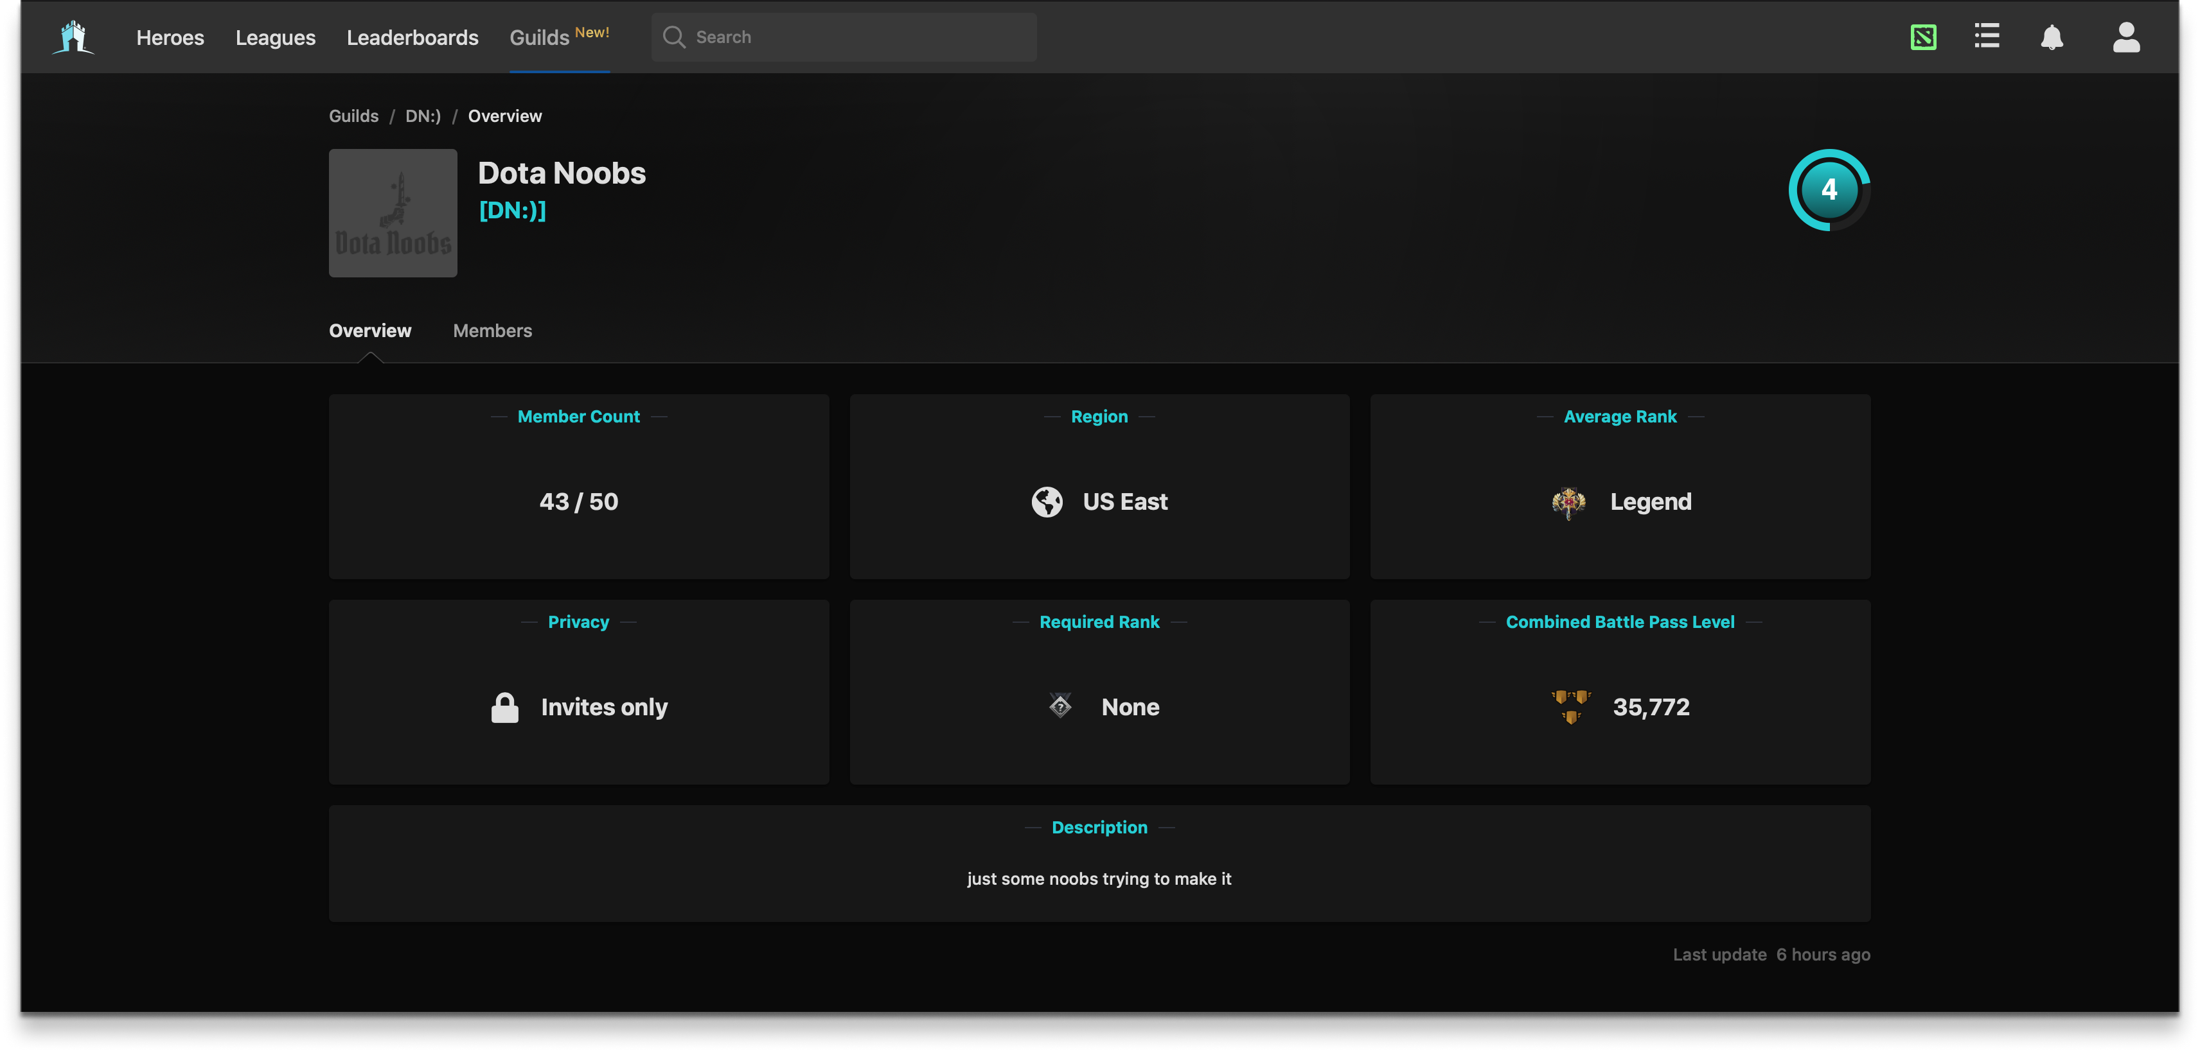Click the castle logo home icon
Image resolution: width=2200 pixels, height=1053 pixels.
pyautogui.click(x=73, y=37)
